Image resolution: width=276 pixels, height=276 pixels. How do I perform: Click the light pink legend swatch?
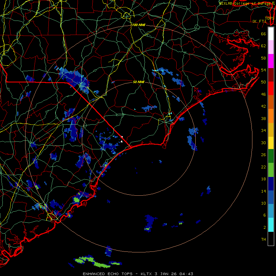click(x=271, y=47)
